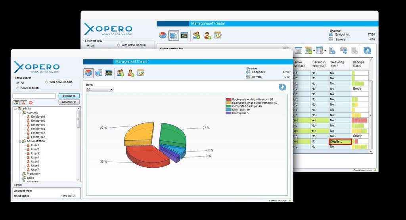Collapse the Accounts tree group
Screen dimensions: 406x220
pyautogui.click(x=20, y=113)
